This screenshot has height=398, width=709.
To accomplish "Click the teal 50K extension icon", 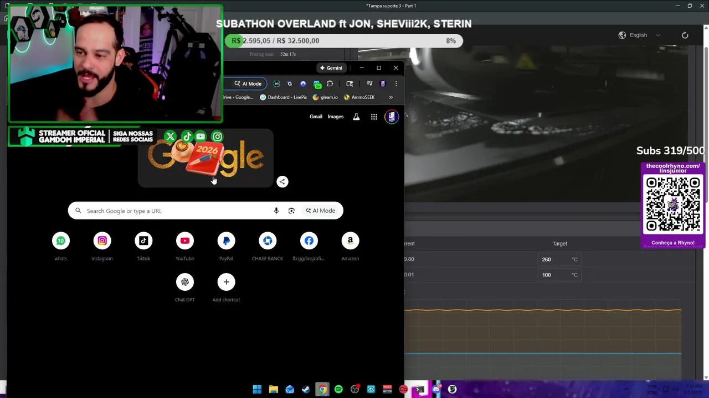I will 276,84.
